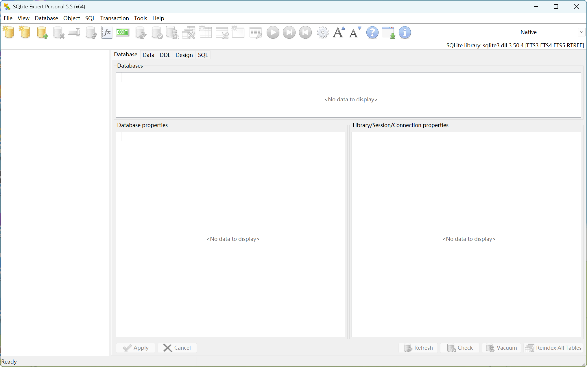Open the Help menu
The width and height of the screenshot is (587, 367).
point(158,18)
